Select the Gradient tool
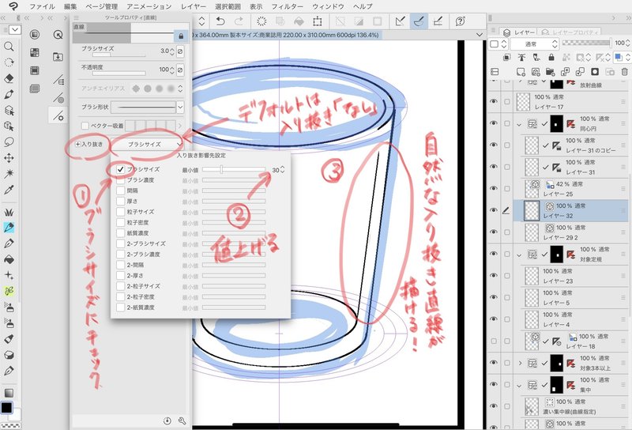632x430 pixels. [9, 393]
